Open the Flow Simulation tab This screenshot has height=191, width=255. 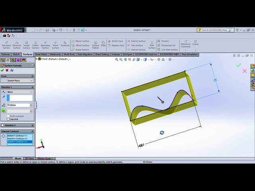coord(190,55)
